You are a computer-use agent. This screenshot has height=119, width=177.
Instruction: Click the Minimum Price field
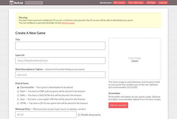click(46, 115)
